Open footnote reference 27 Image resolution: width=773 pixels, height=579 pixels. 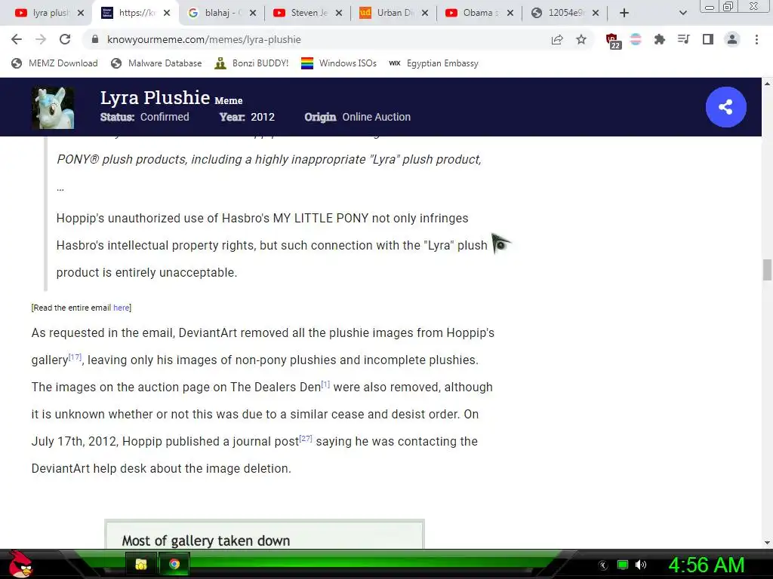tap(306, 438)
